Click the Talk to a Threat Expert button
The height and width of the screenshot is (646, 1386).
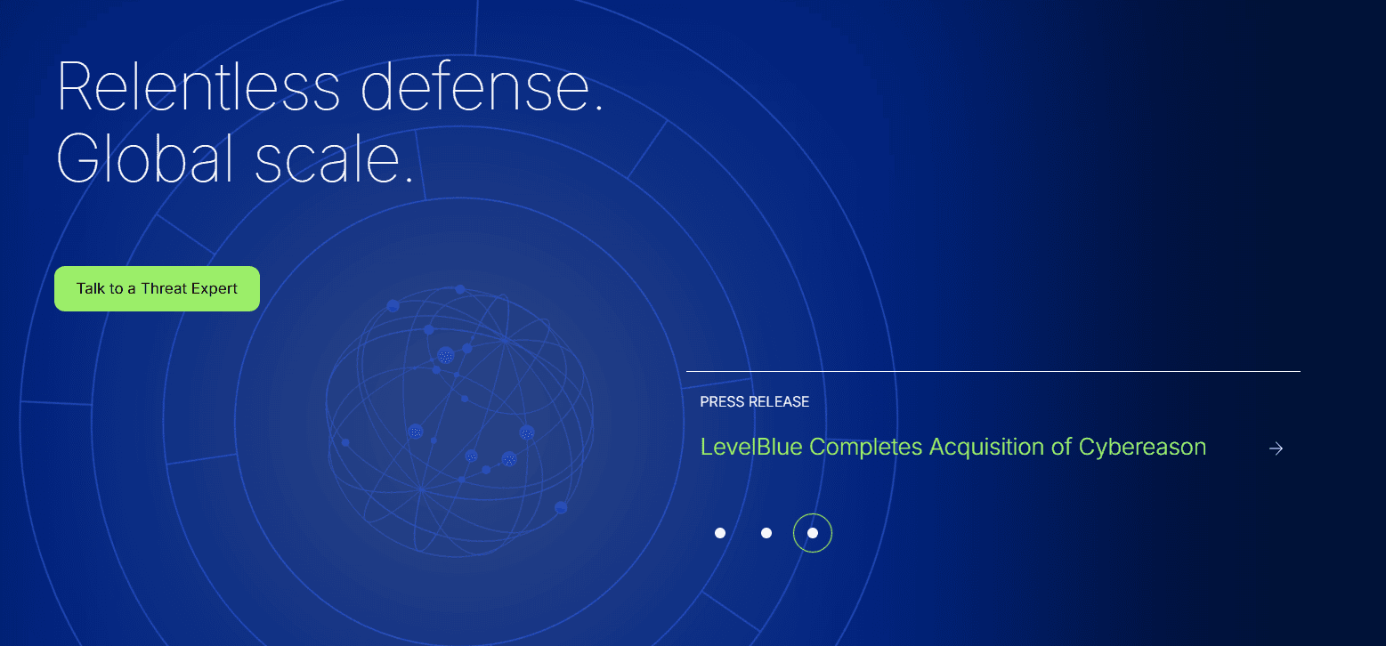(x=157, y=288)
